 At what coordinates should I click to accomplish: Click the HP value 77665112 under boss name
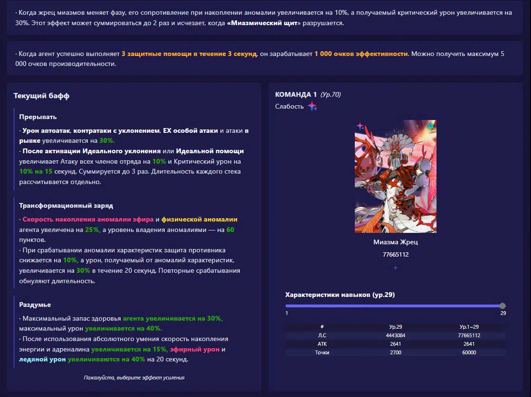[x=396, y=254]
